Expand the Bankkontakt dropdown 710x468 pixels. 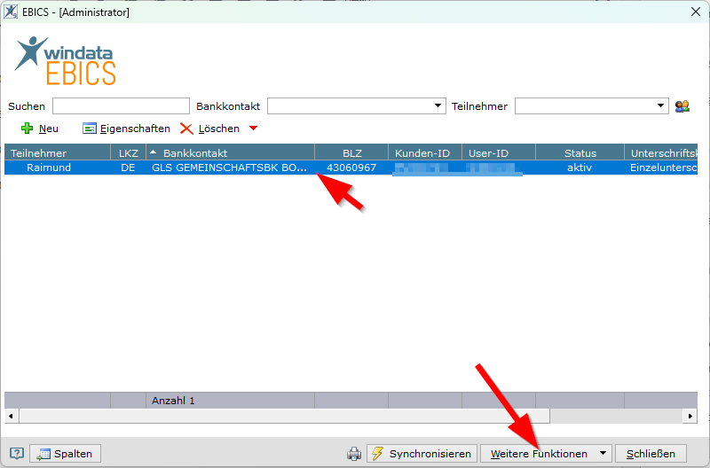click(x=438, y=106)
